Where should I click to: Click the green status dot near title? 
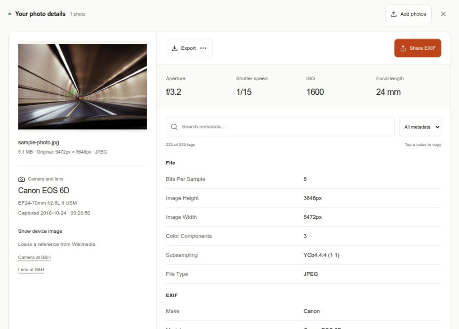[x=10, y=14]
